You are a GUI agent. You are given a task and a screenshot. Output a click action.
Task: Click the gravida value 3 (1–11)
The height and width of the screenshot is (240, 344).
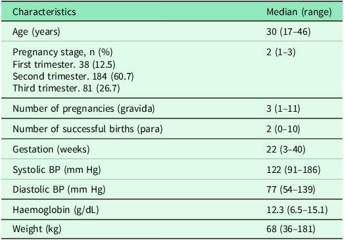tap(283, 108)
